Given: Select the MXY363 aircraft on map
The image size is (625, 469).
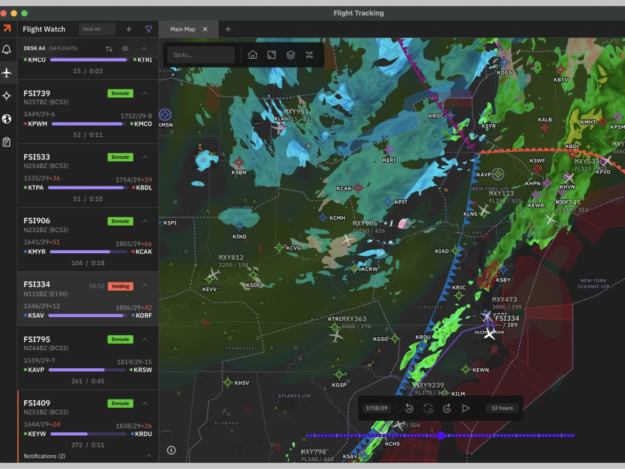Looking at the screenshot, I should (x=336, y=336).
